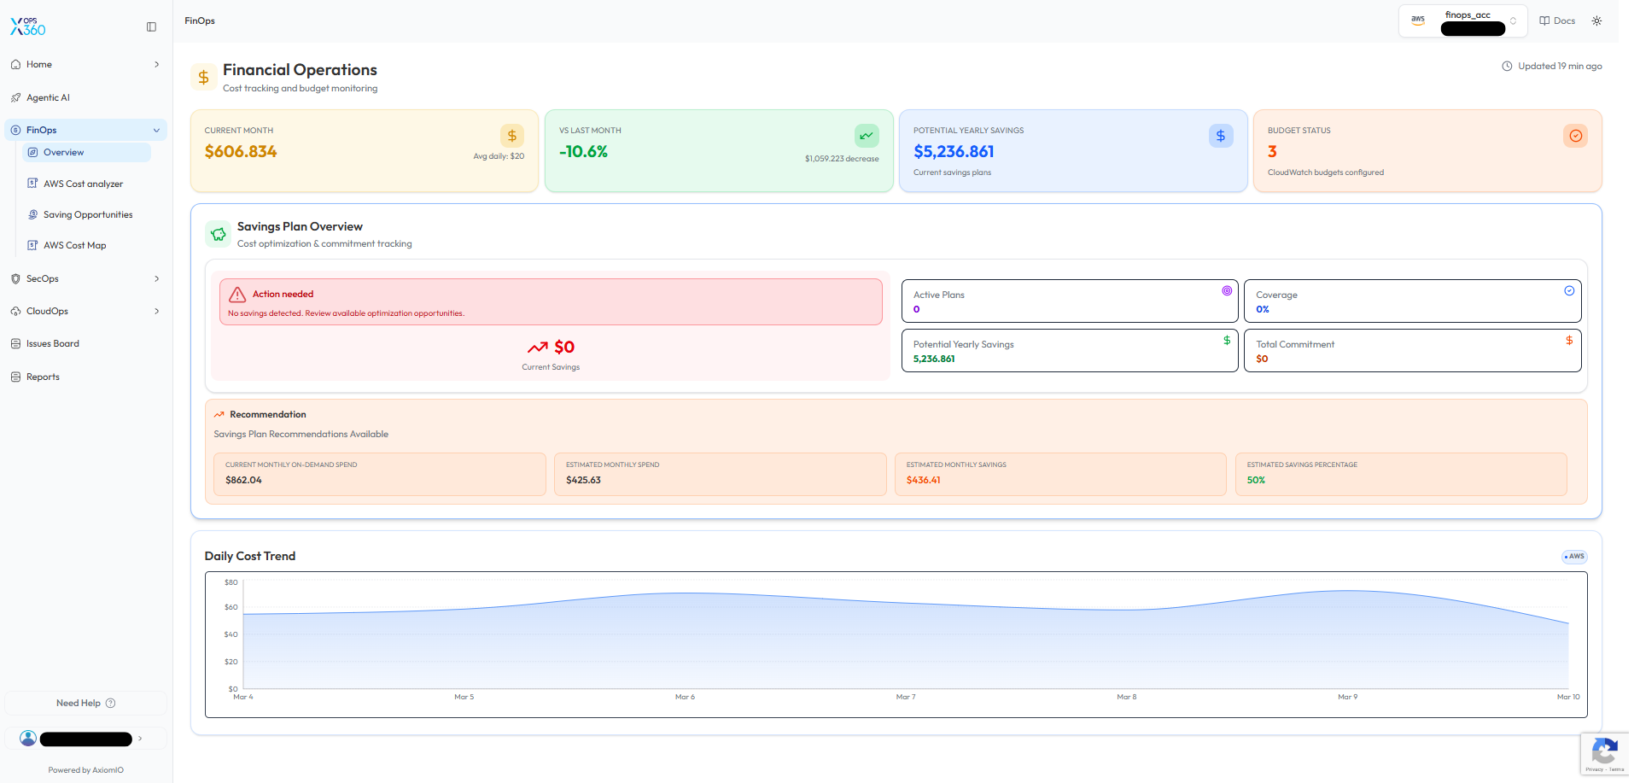Open the finops_acc account selector

click(1462, 21)
